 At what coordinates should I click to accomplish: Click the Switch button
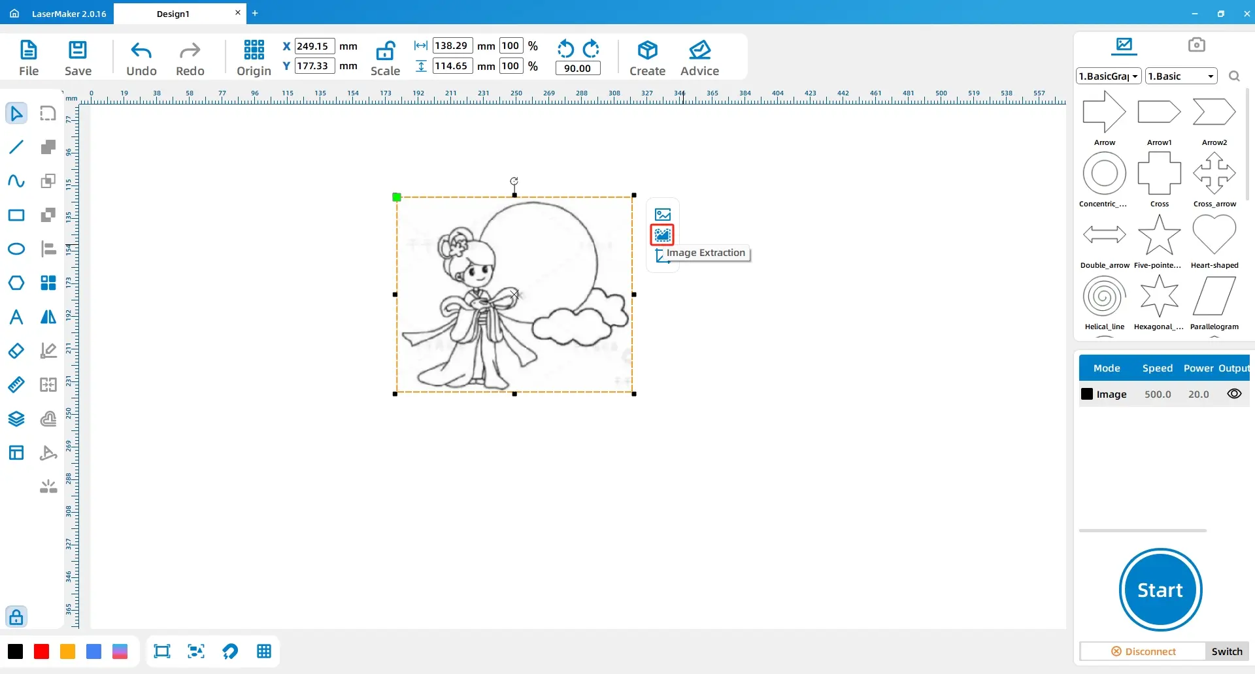(x=1227, y=651)
